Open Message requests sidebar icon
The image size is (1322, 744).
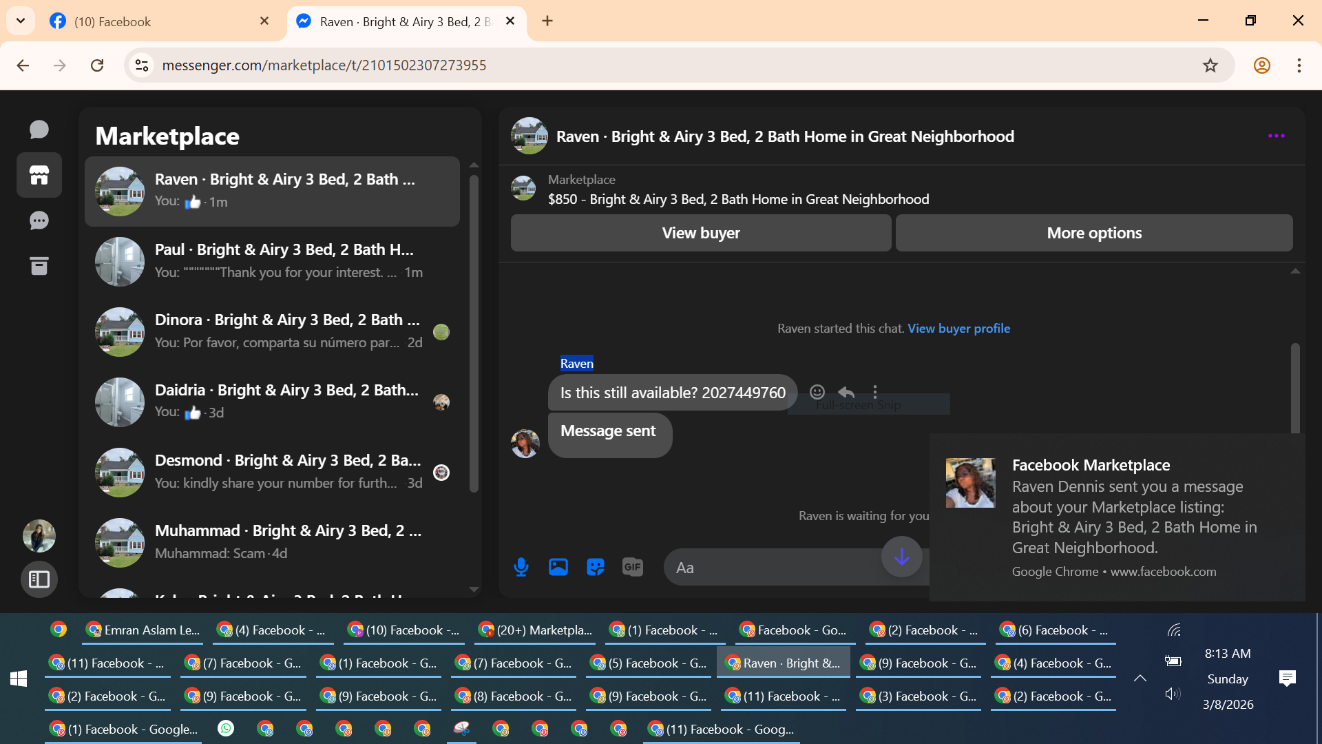coord(39,220)
